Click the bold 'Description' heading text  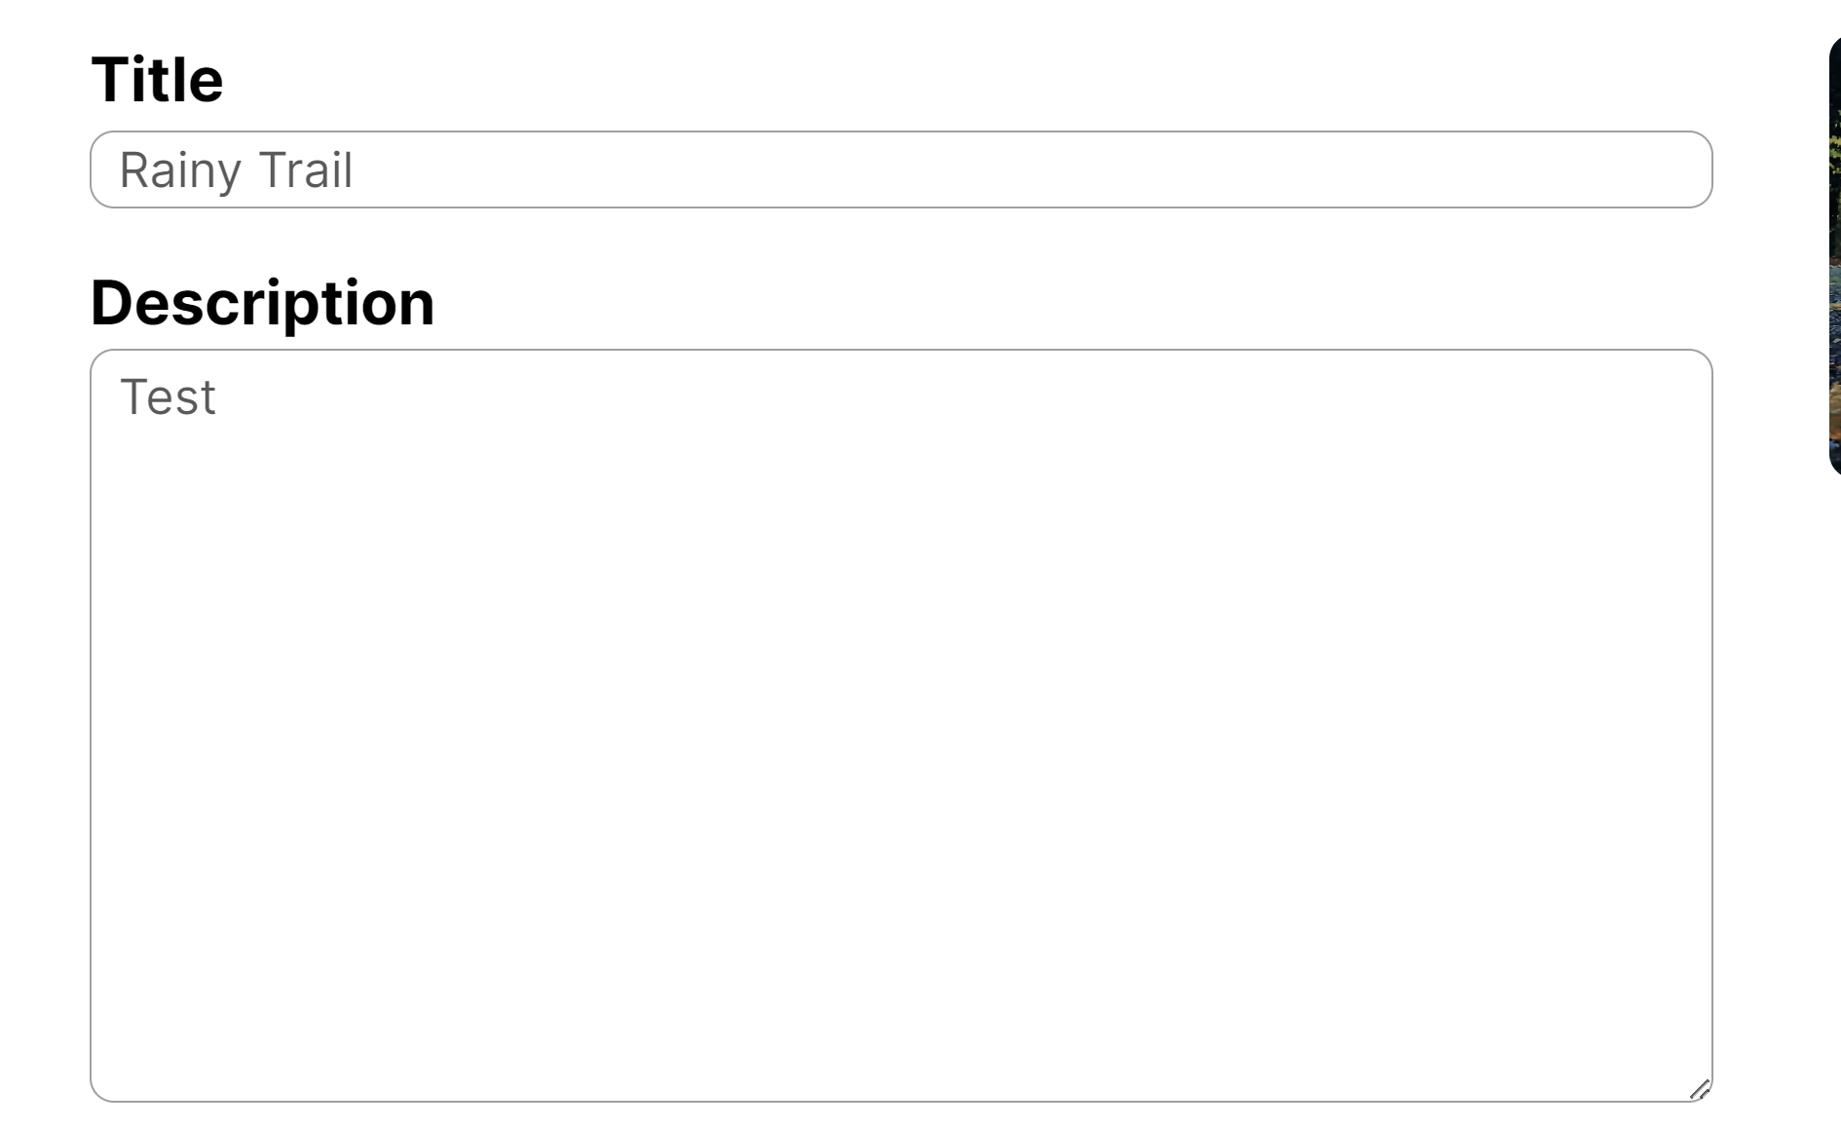pyautogui.click(x=262, y=302)
